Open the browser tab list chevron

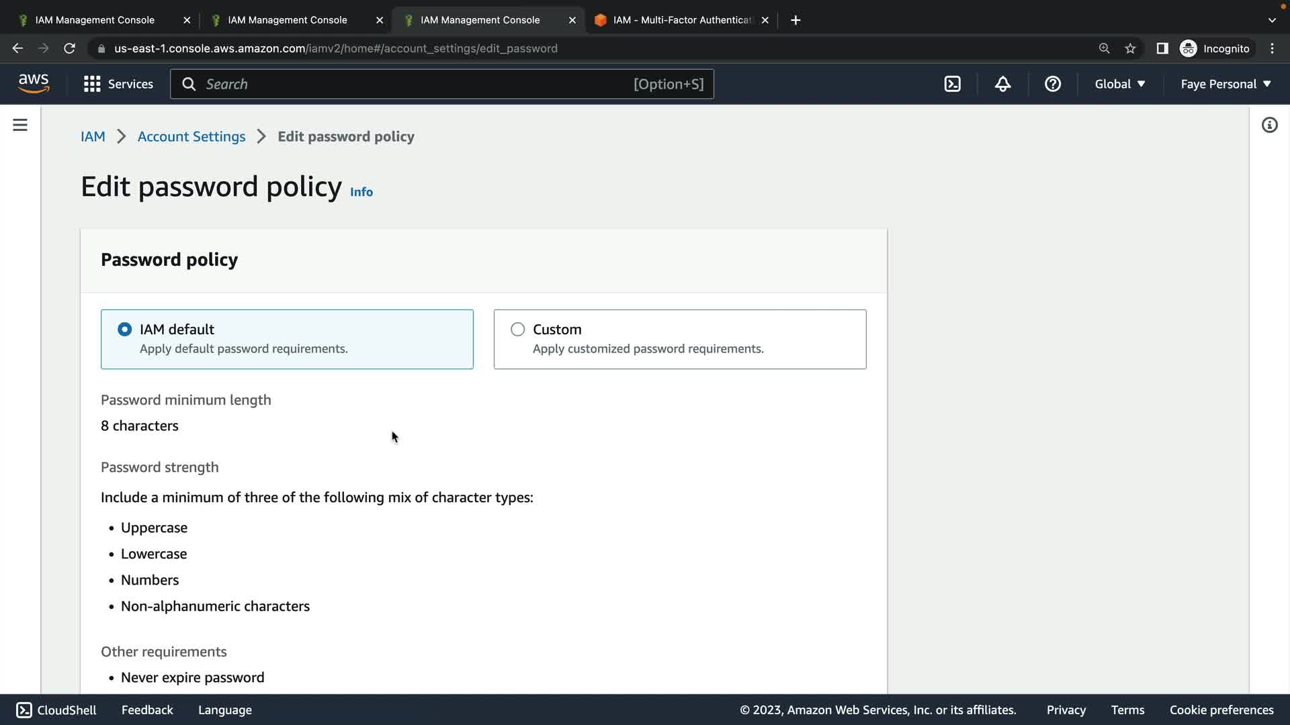1271,20
